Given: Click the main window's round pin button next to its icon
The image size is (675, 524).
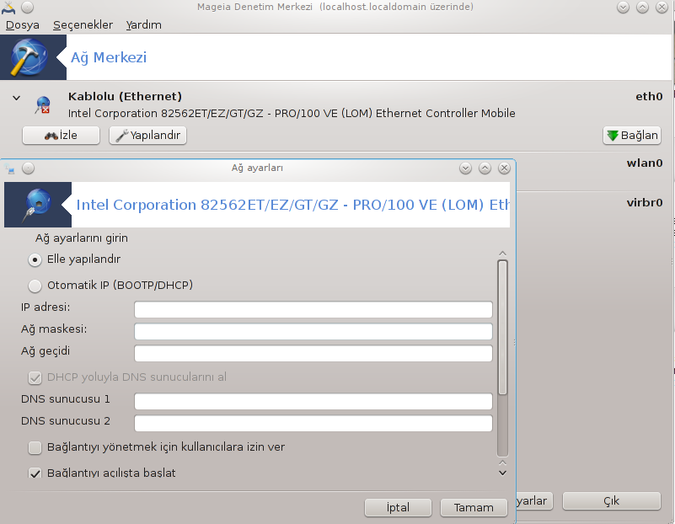Looking at the screenshot, I should (x=27, y=8).
